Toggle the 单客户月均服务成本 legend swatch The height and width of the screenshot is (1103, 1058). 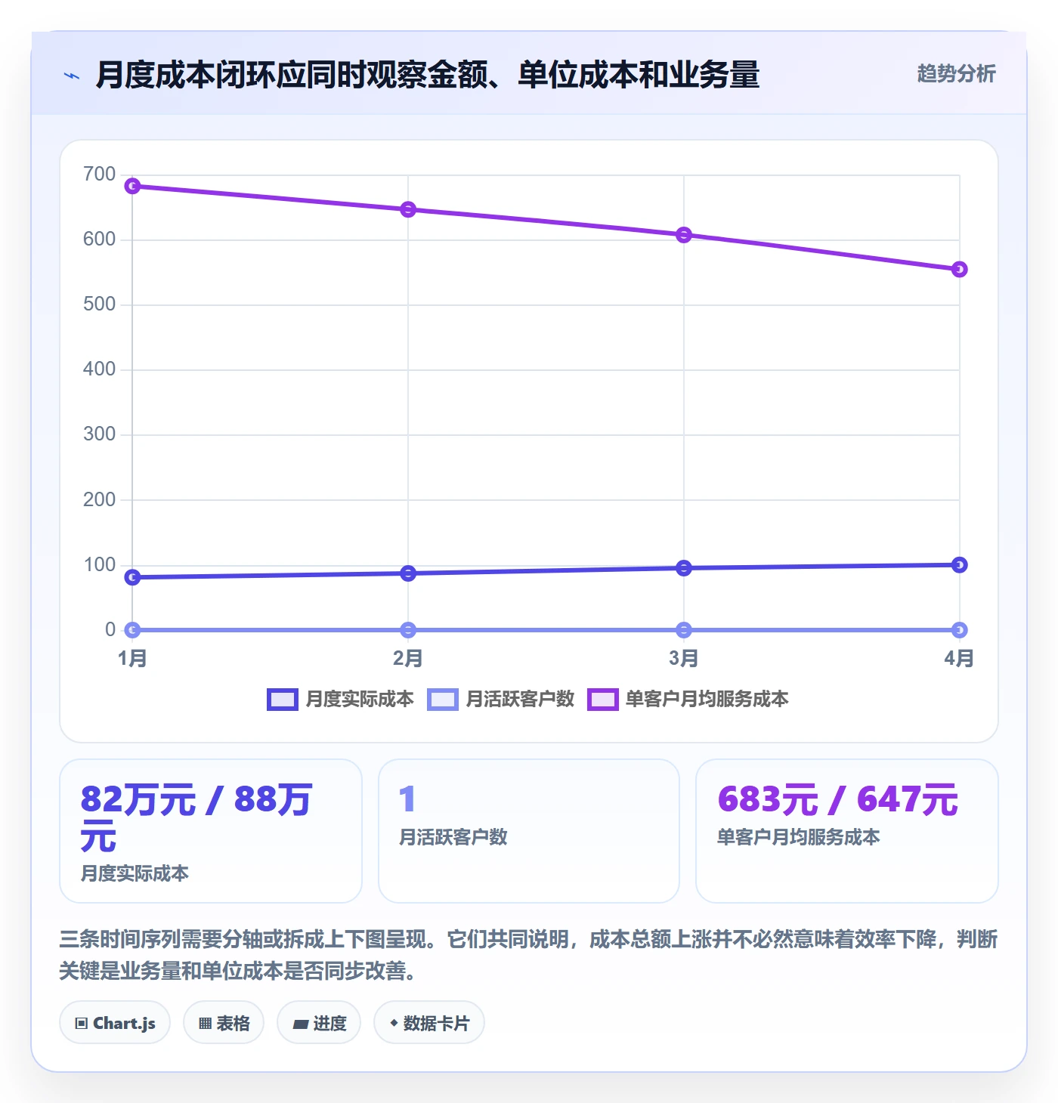tap(603, 700)
